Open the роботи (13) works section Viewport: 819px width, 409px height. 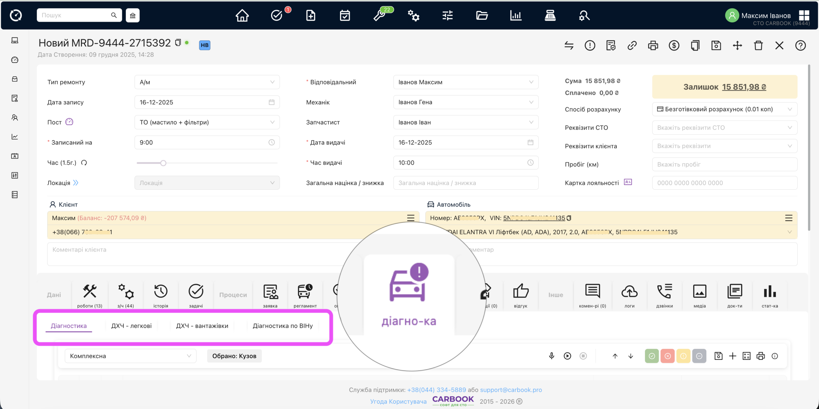coord(90,295)
